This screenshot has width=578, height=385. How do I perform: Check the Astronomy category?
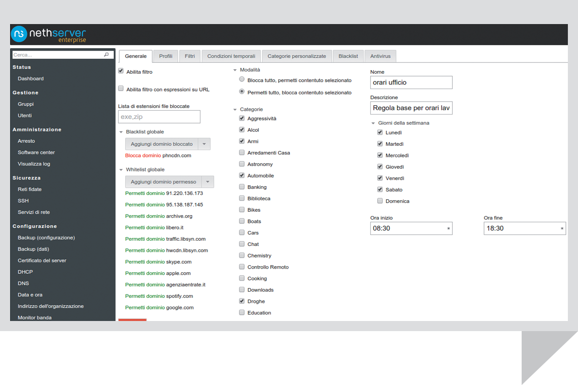click(x=242, y=164)
